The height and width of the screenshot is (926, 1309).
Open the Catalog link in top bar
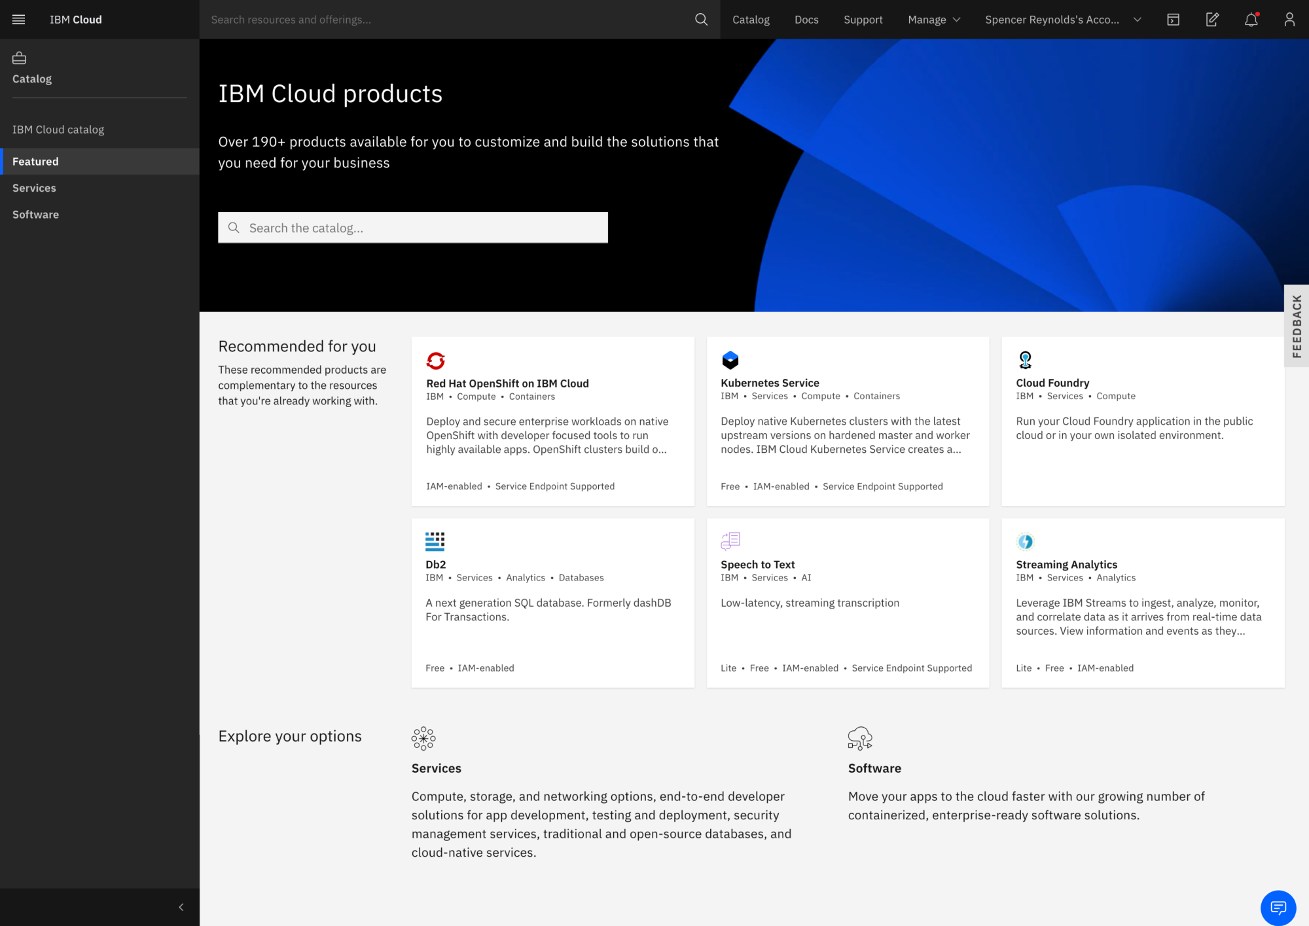tap(751, 20)
